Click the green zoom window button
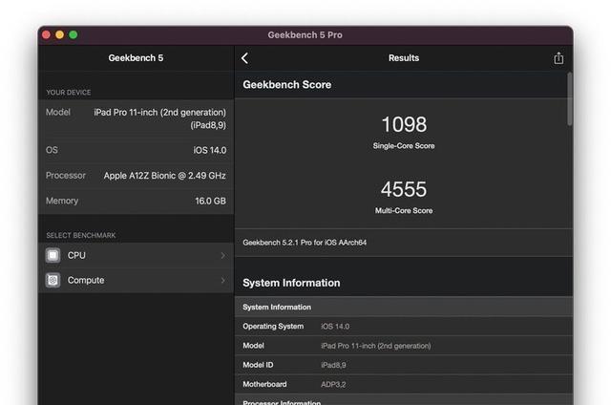 (x=73, y=34)
